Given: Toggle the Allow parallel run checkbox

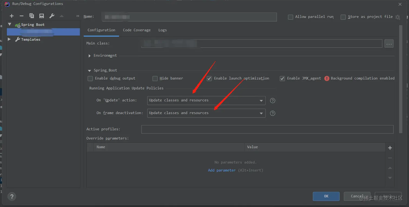Looking at the screenshot, I should click(291, 17).
